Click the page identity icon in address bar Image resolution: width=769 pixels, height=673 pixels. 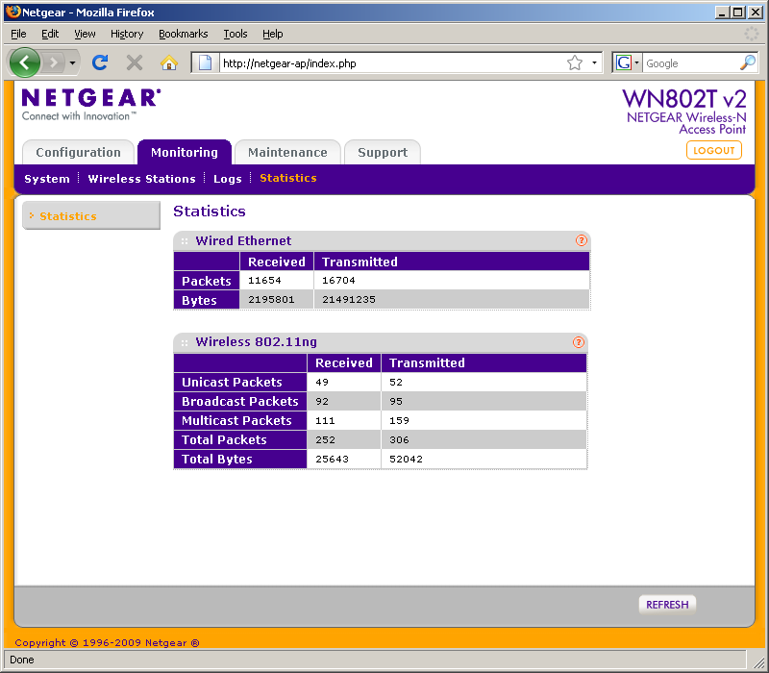click(205, 62)
